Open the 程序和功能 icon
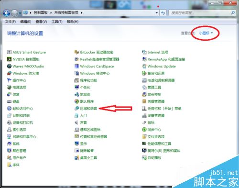 (x=76, y=80)
